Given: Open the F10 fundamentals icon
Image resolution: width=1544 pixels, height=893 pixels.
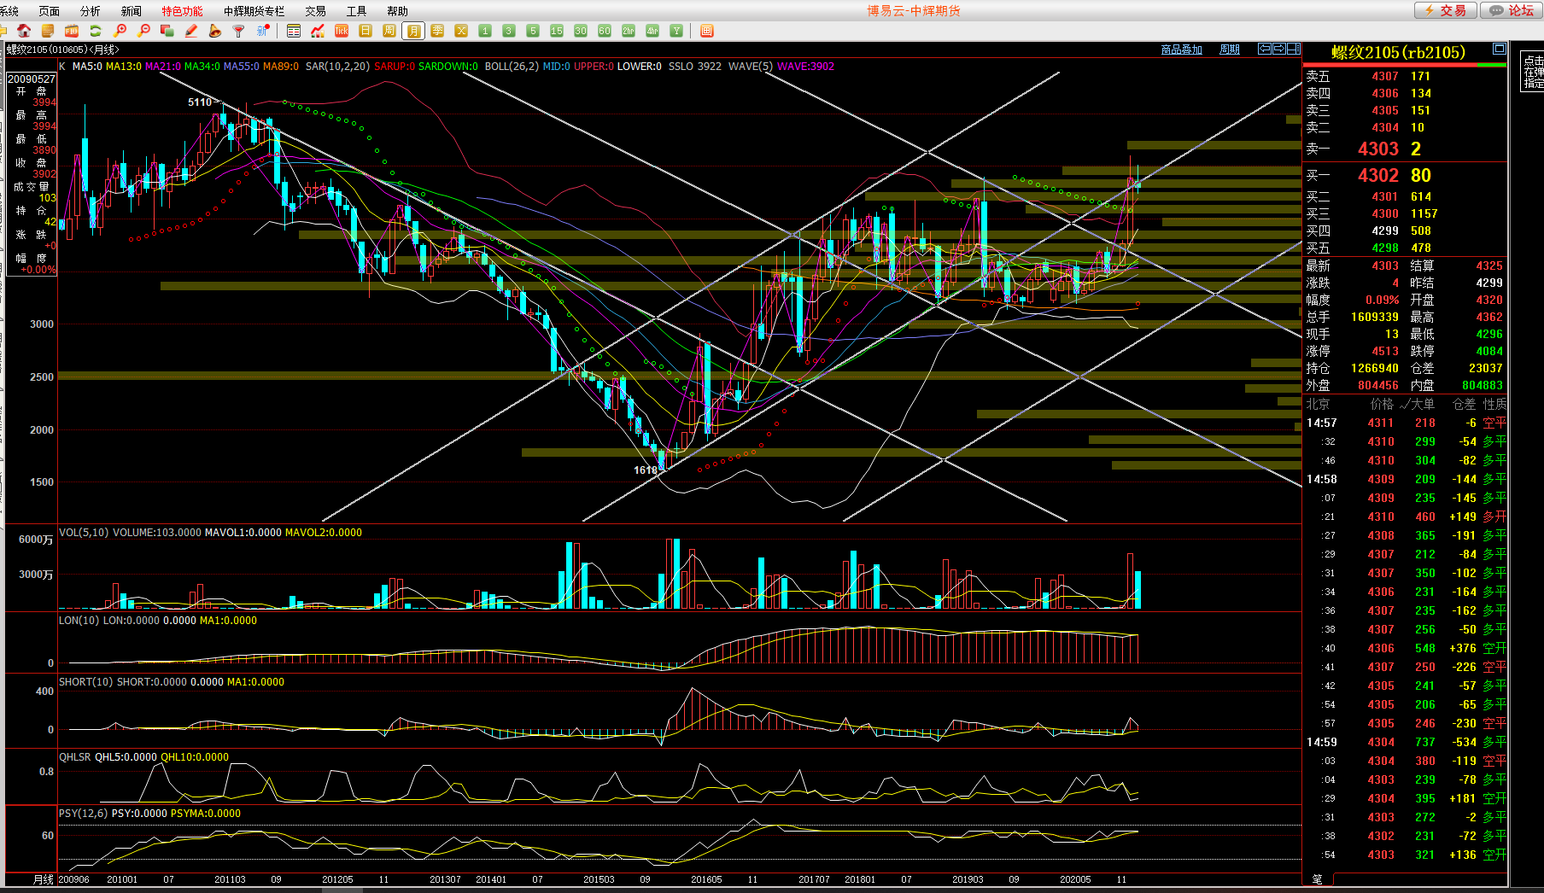Looking at the screenshot, I should pos(72,31).
